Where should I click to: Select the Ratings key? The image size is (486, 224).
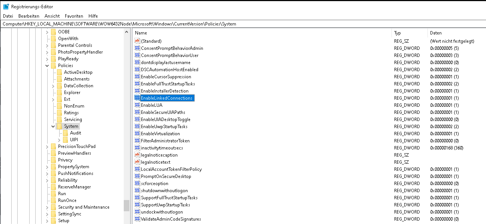(71, 112)
